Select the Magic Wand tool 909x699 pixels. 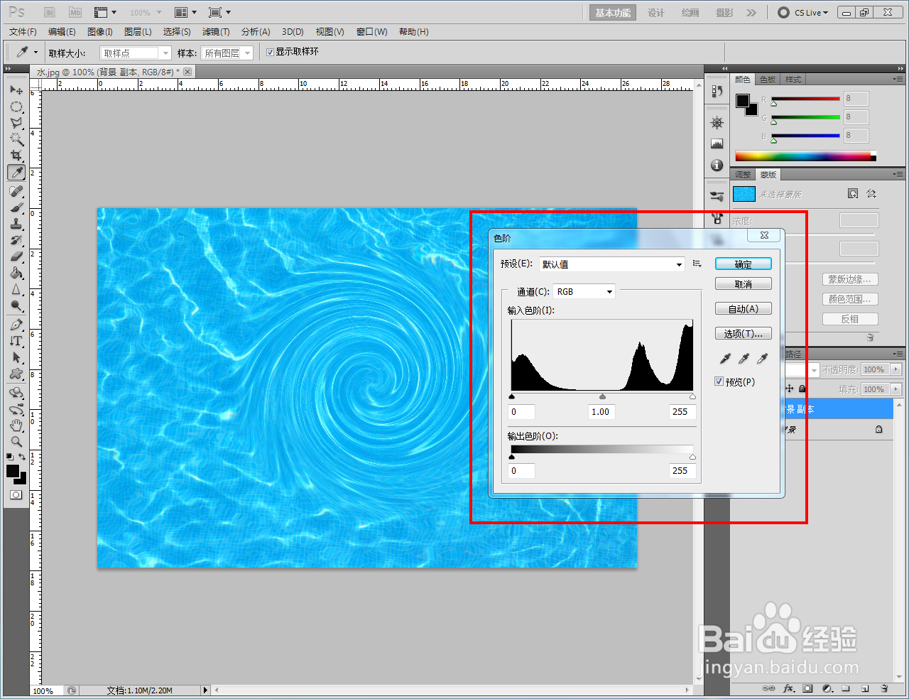tap(16, 139)
